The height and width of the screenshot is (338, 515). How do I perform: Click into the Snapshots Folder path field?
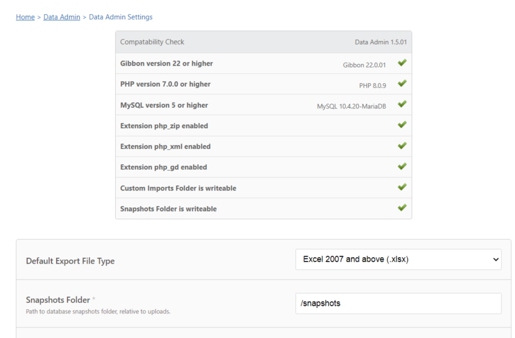coord(399,303)
